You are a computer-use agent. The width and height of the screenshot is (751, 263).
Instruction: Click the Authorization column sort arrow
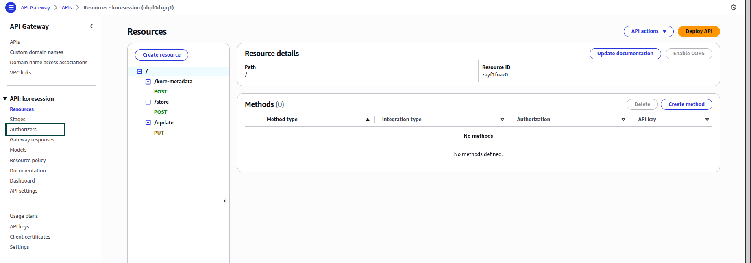click(623, 120)
